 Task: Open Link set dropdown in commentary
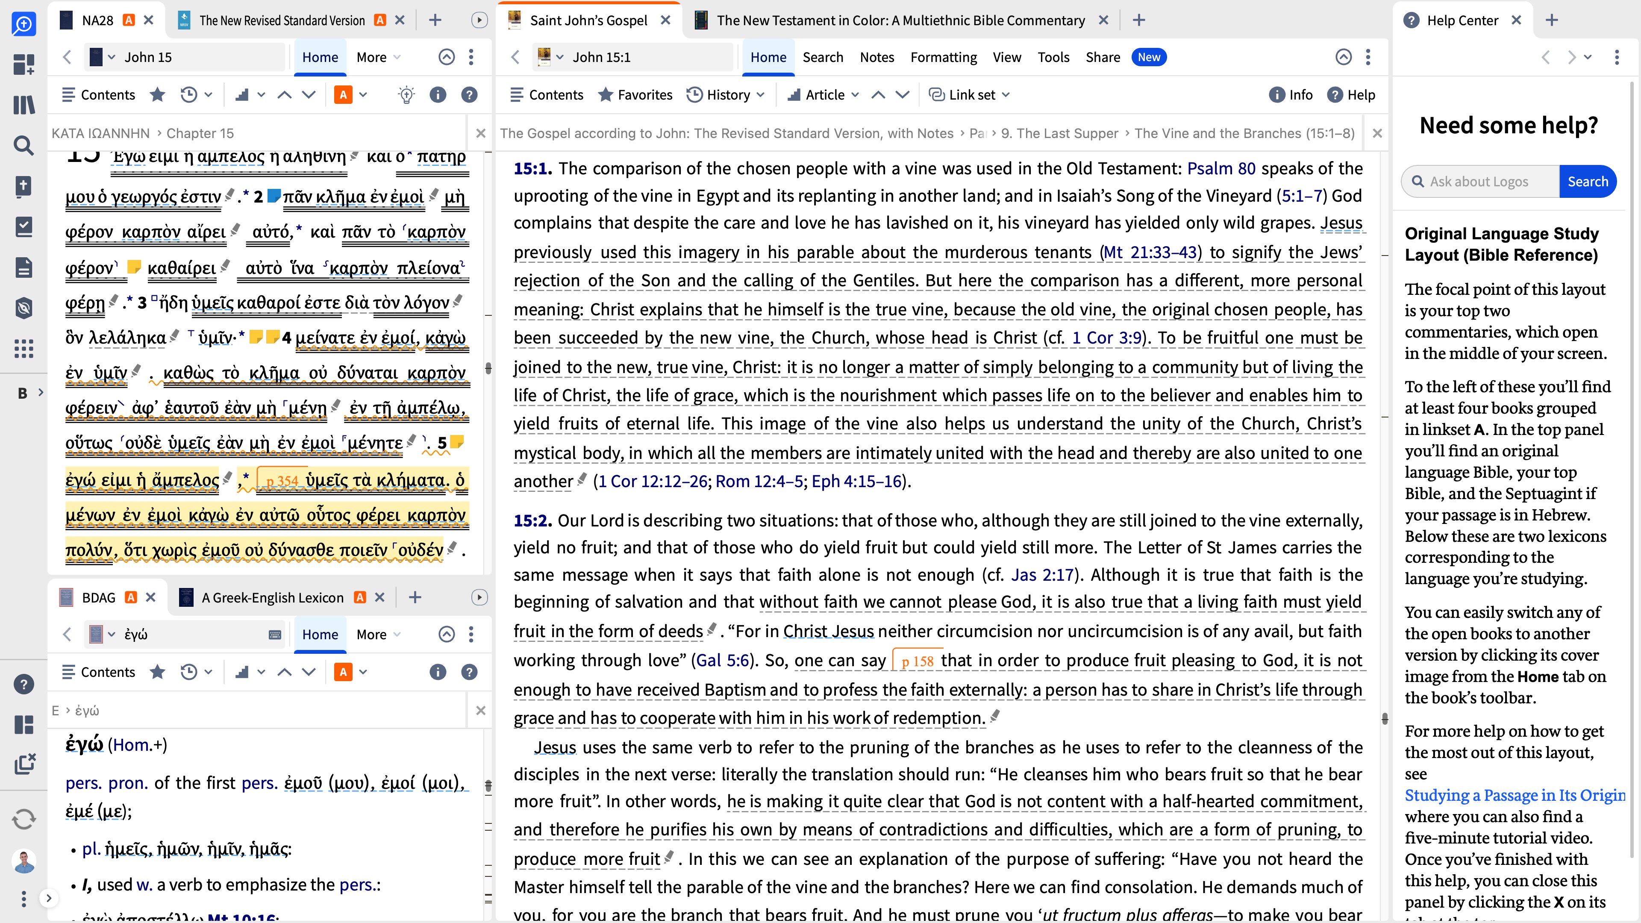point(970,95)
